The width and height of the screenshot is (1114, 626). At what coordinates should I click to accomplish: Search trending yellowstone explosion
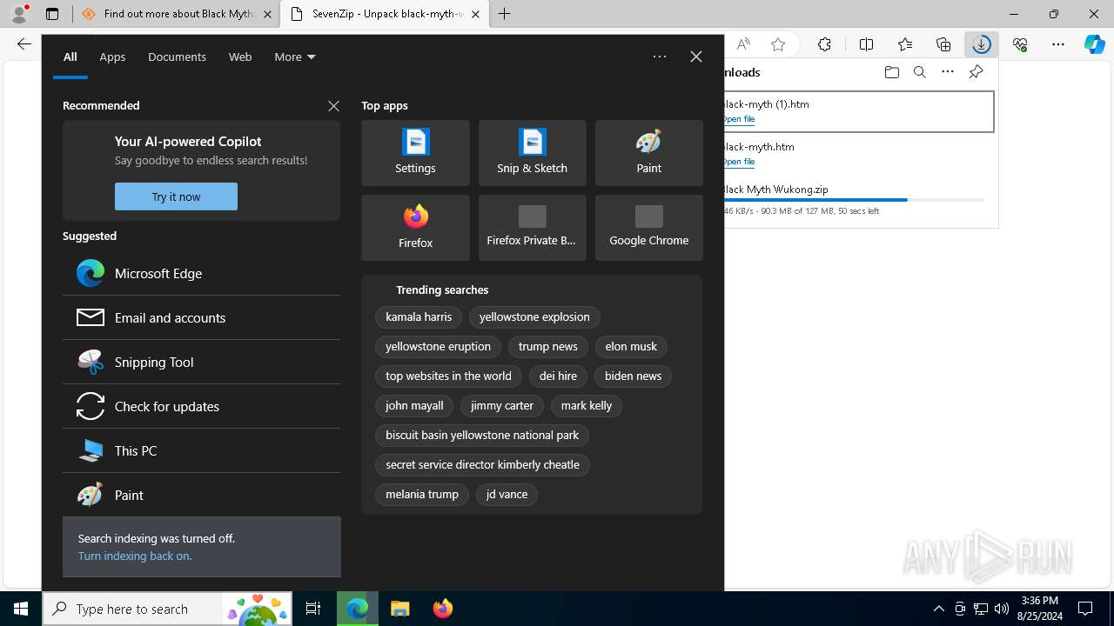(x=534, y=317)
